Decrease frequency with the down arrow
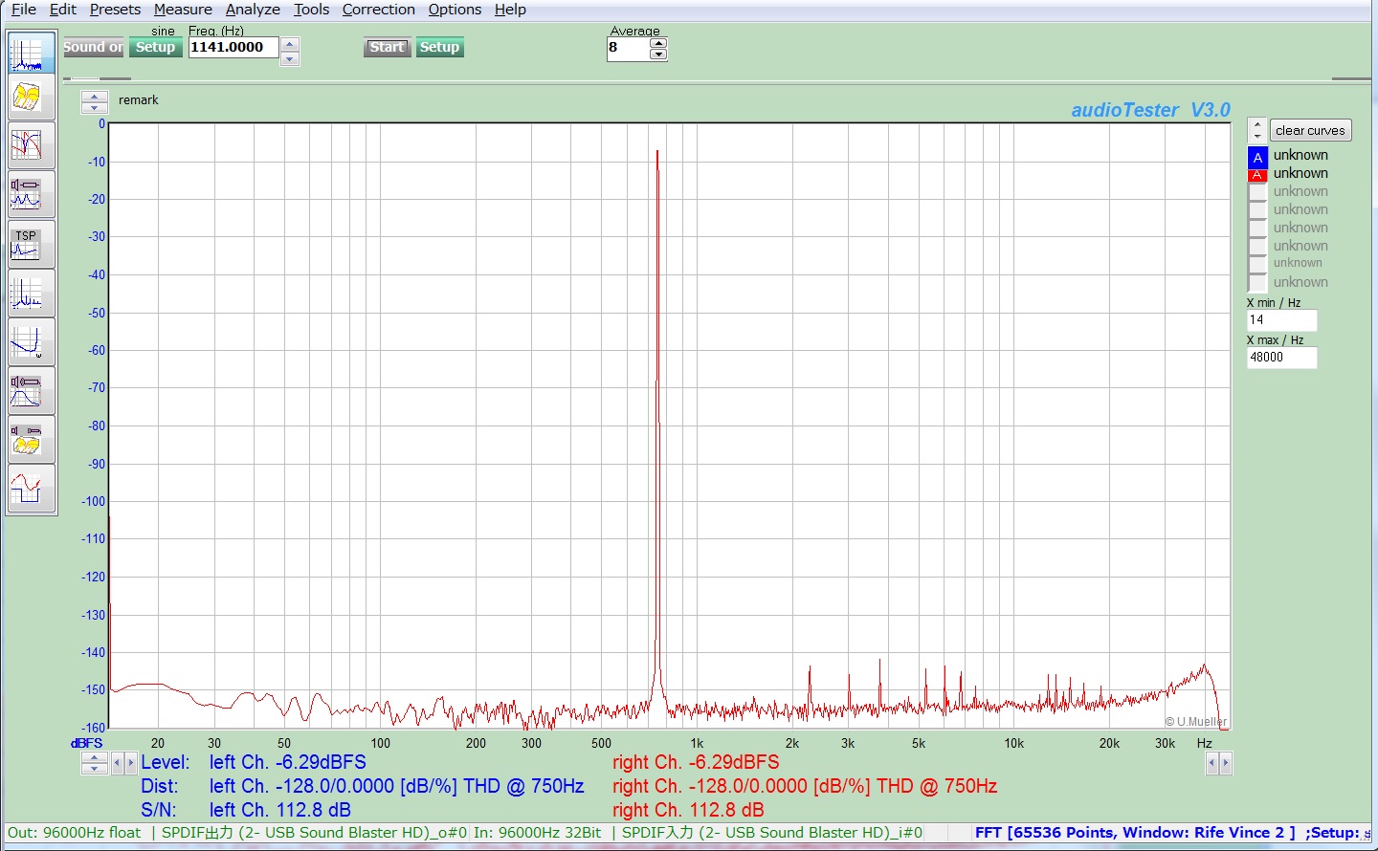 coord(290,58)
